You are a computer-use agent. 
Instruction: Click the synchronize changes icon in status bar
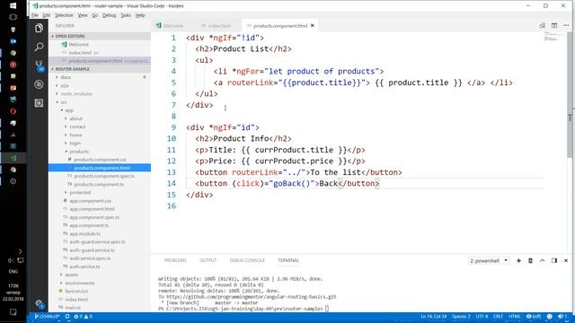(67, 317)
